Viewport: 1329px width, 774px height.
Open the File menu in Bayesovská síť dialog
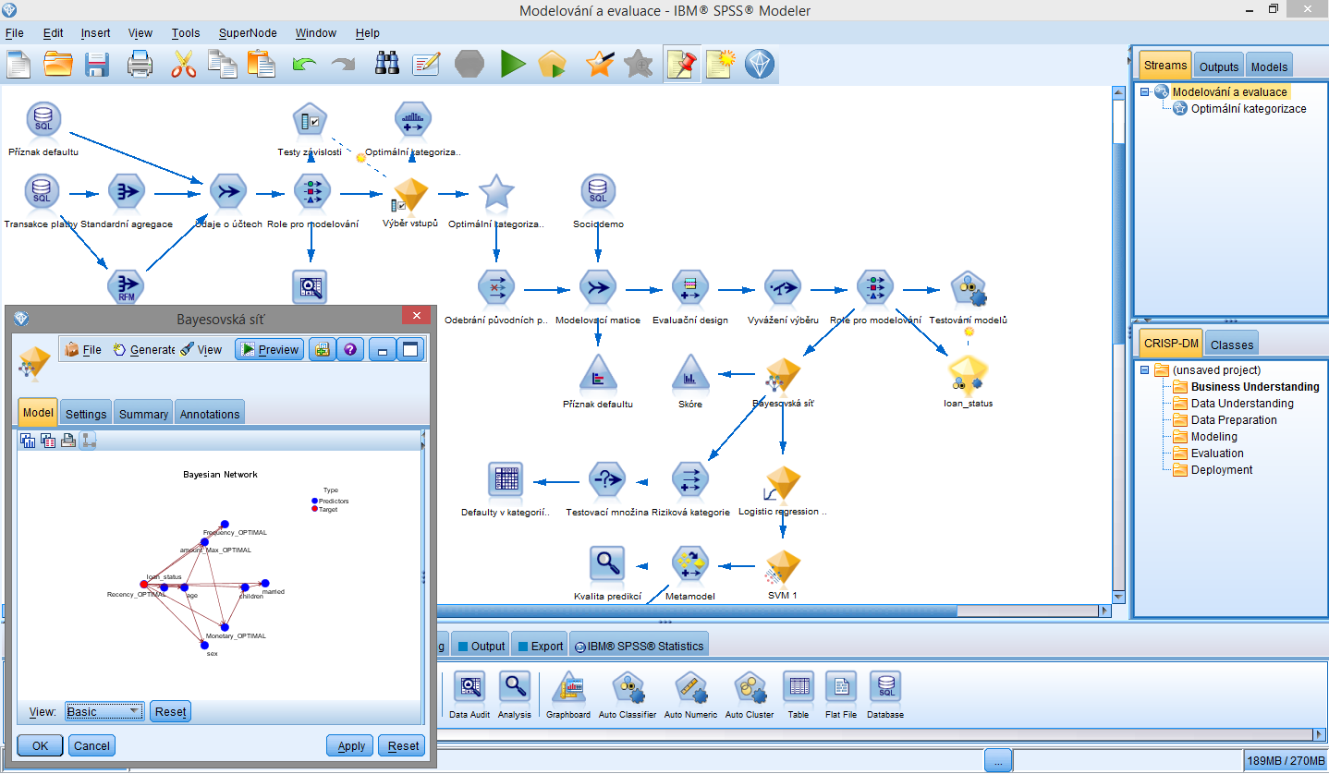83,349
